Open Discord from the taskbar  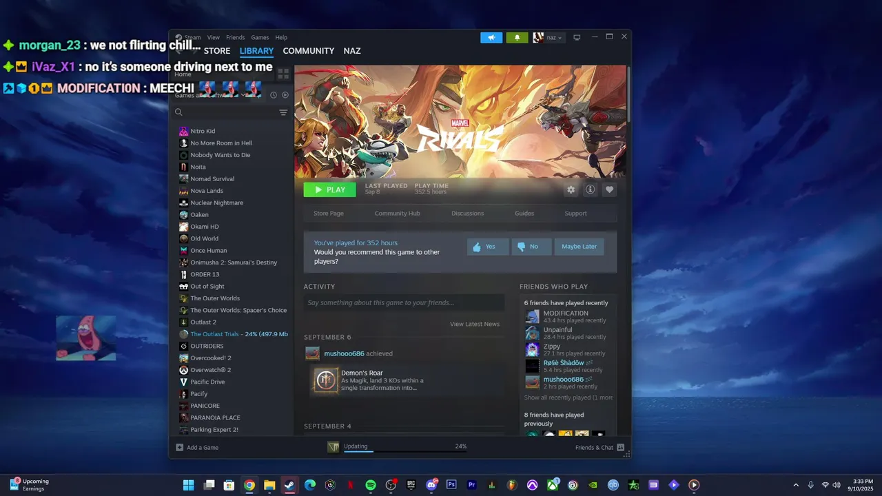(431, 485)
